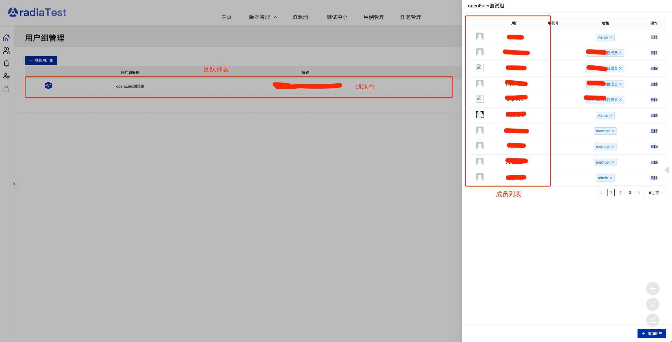
Task: Open the 10 / 页 page size dropdown
Action: (x=655, y=193)
